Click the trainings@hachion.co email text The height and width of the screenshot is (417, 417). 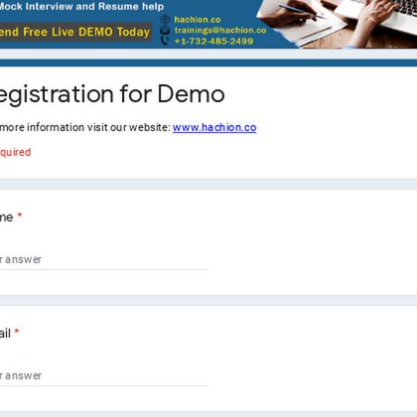(220, 30)
